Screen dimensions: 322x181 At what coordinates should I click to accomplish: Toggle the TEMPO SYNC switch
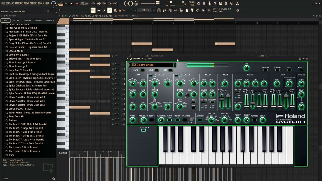[169, 120]
